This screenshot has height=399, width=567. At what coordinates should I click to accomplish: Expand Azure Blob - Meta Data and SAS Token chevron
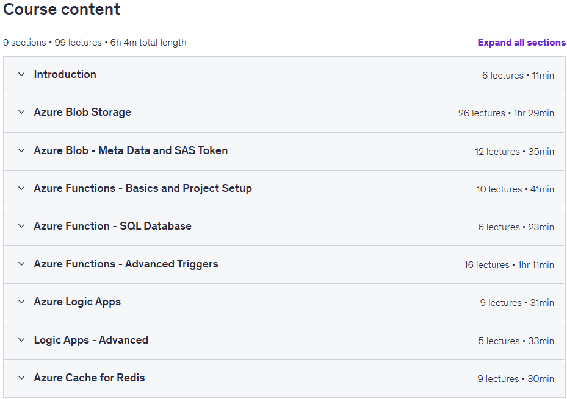[x=22, y=150]
